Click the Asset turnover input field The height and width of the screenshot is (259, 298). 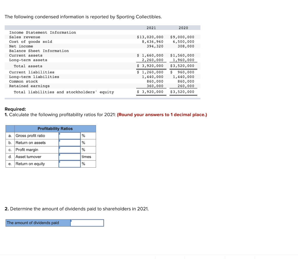tap(70, 157)
